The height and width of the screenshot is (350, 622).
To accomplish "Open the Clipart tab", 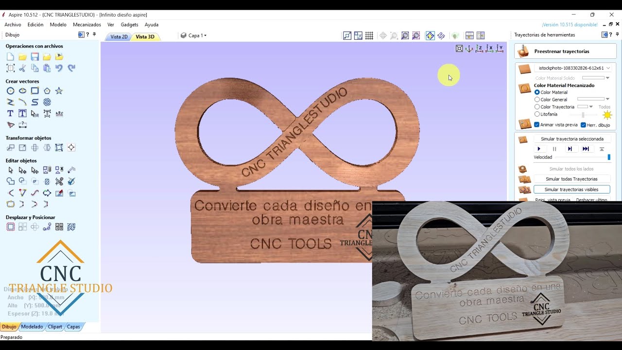I will pyautogui.click(x=55, y=327).
